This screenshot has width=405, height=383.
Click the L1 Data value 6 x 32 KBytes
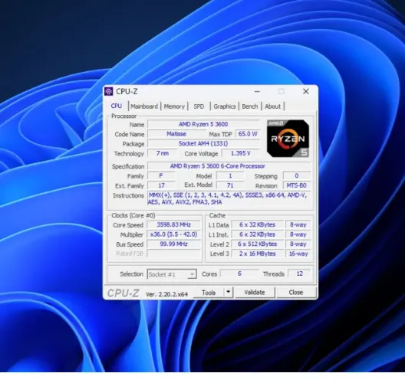[258, 224]
